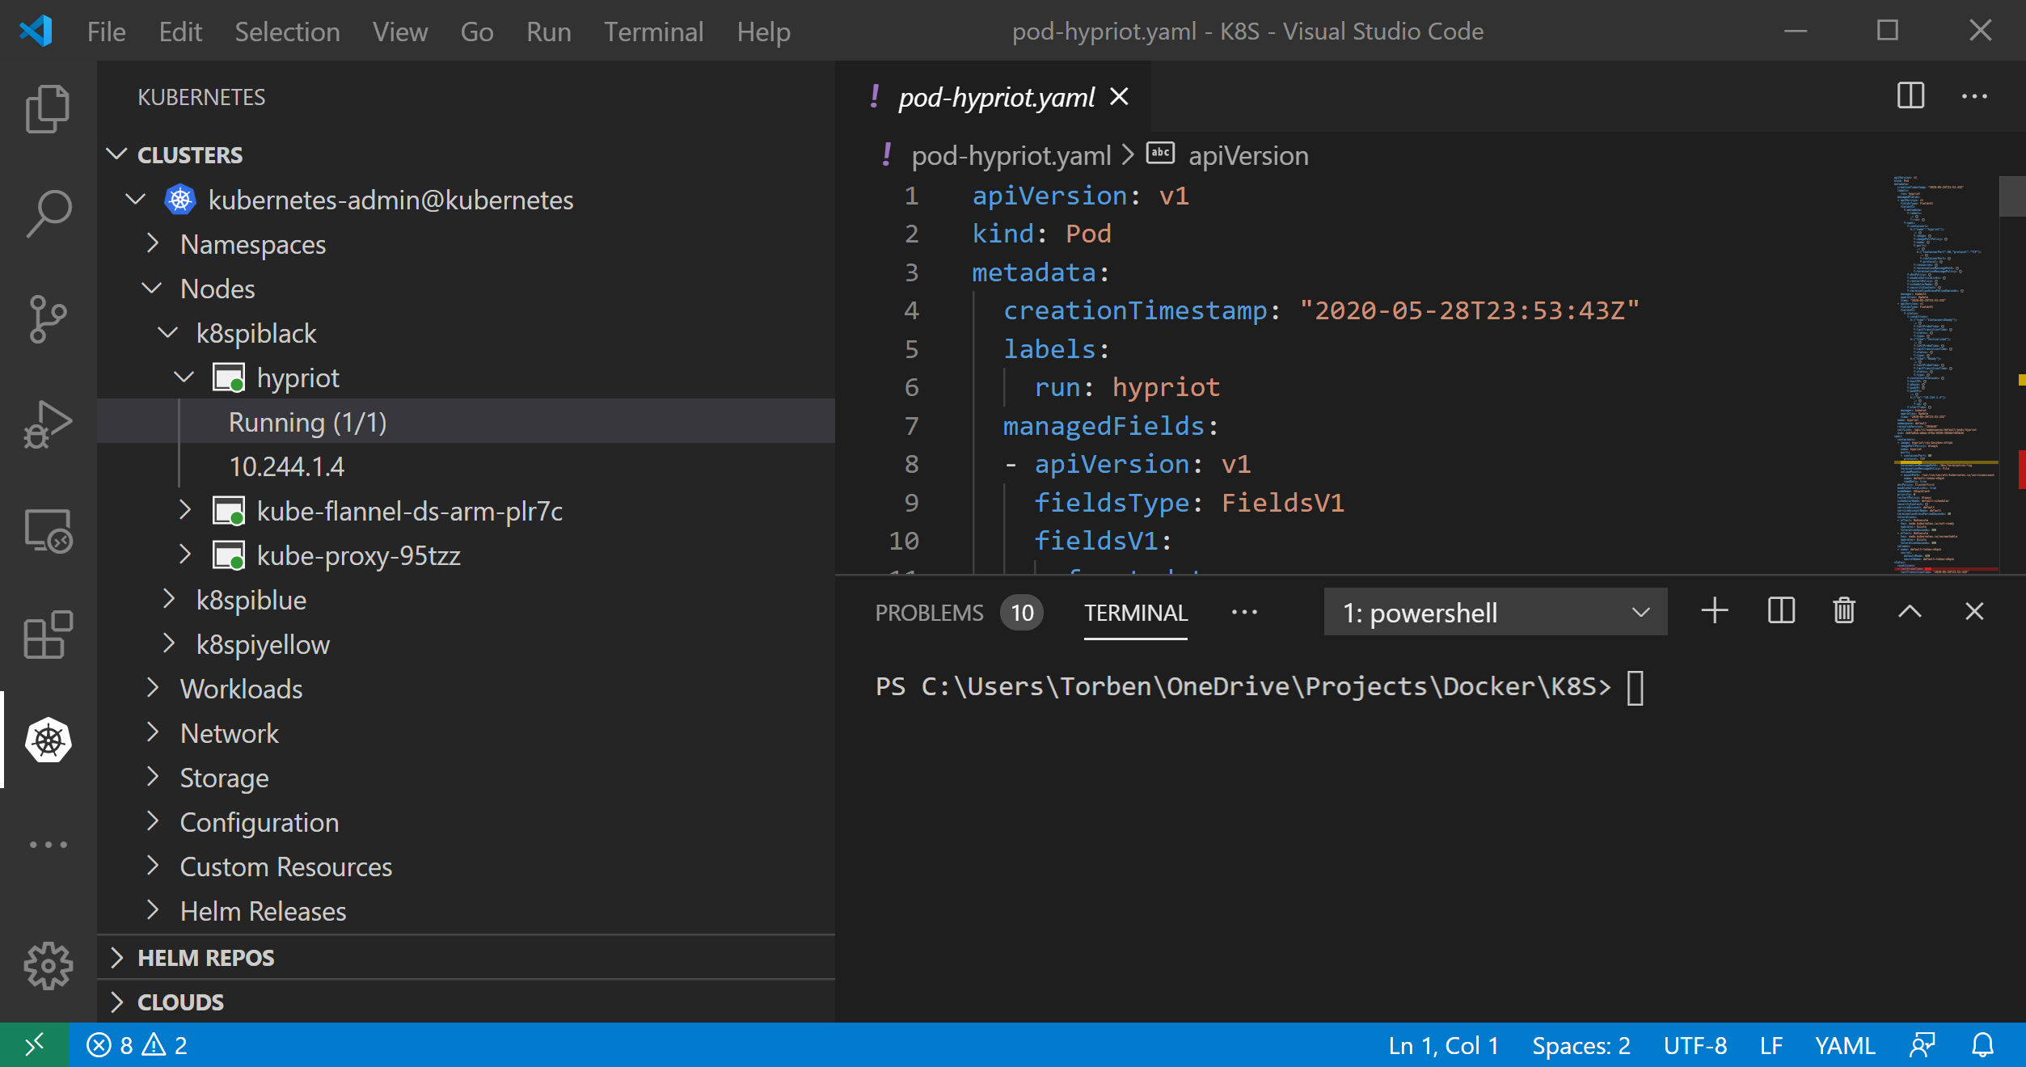Open the Terminal menu
This screenshot has width=2026, height=1067.
point(654,32)
